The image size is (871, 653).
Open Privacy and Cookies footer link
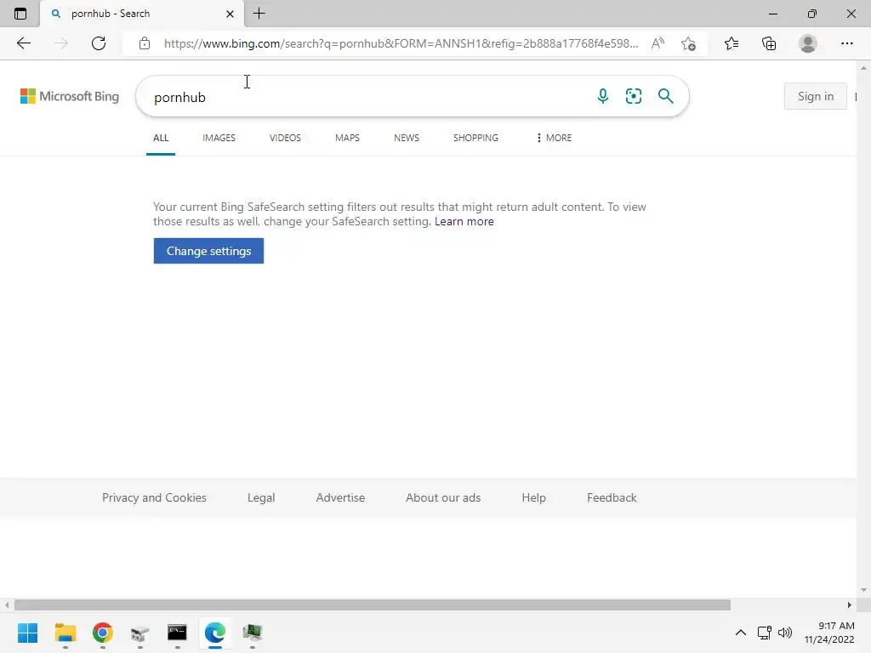154,497
